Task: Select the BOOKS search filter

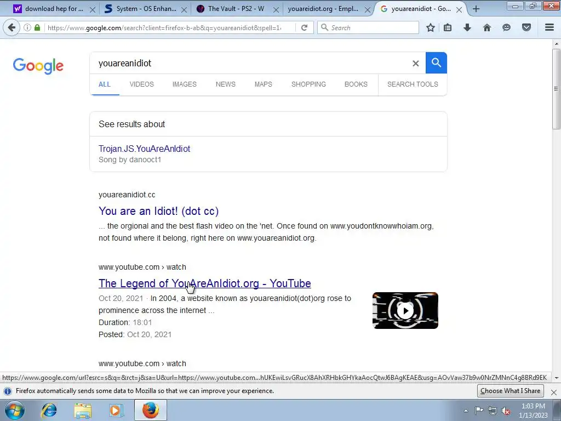Action: tap(356, 84)
